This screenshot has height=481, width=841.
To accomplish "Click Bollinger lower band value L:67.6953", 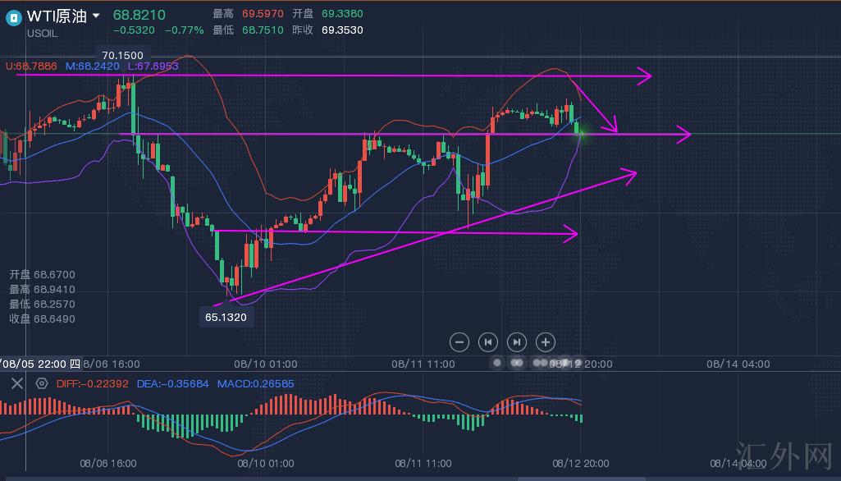I will pos(153,66).
